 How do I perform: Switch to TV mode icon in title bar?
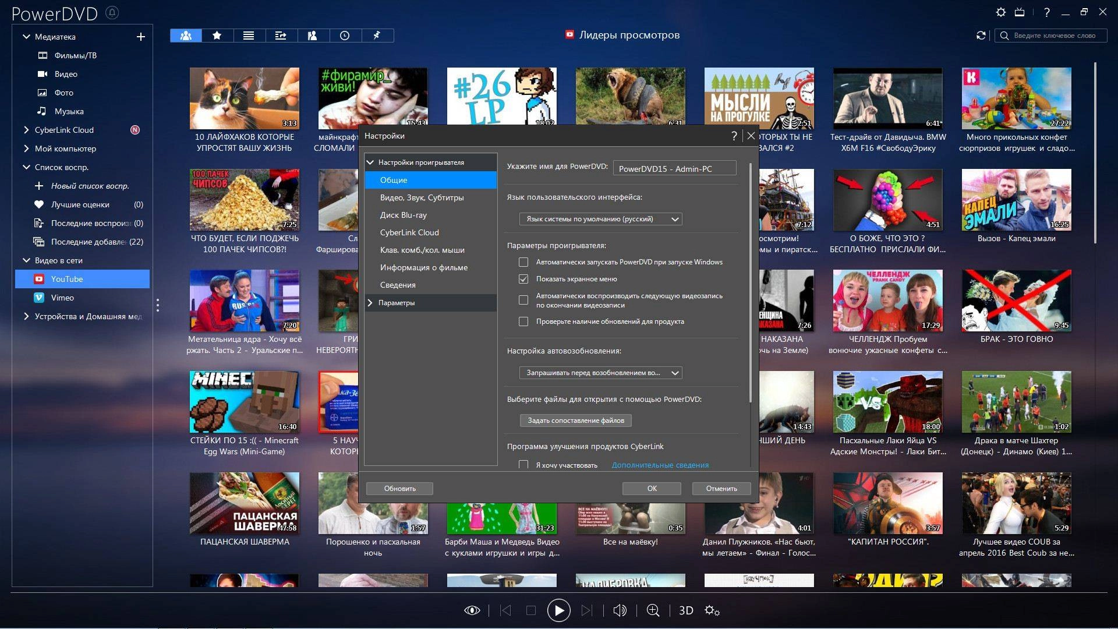click(x=1020, y=12)
